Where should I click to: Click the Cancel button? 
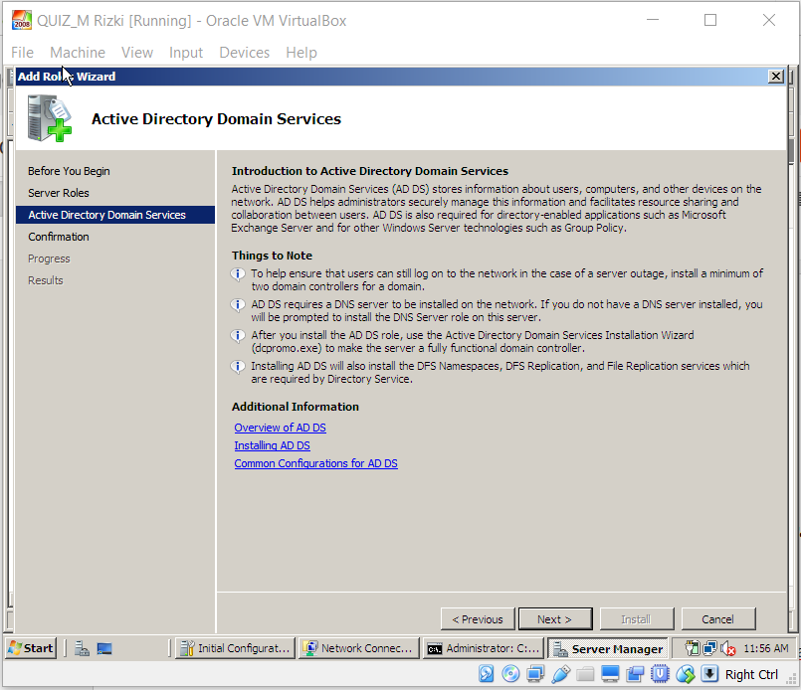click(717, 619)
